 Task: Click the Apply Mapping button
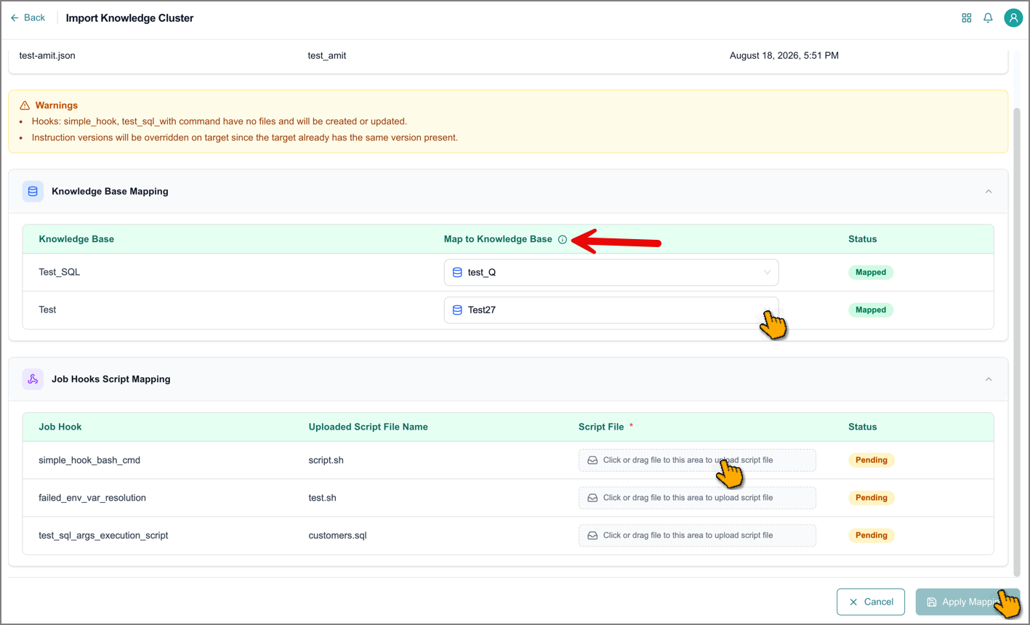click(x=967, y=602)
